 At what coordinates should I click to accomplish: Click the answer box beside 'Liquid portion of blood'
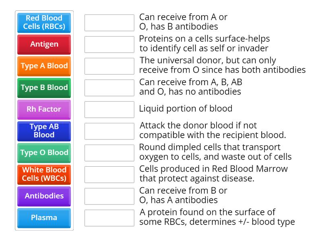(x=109, y=109)
